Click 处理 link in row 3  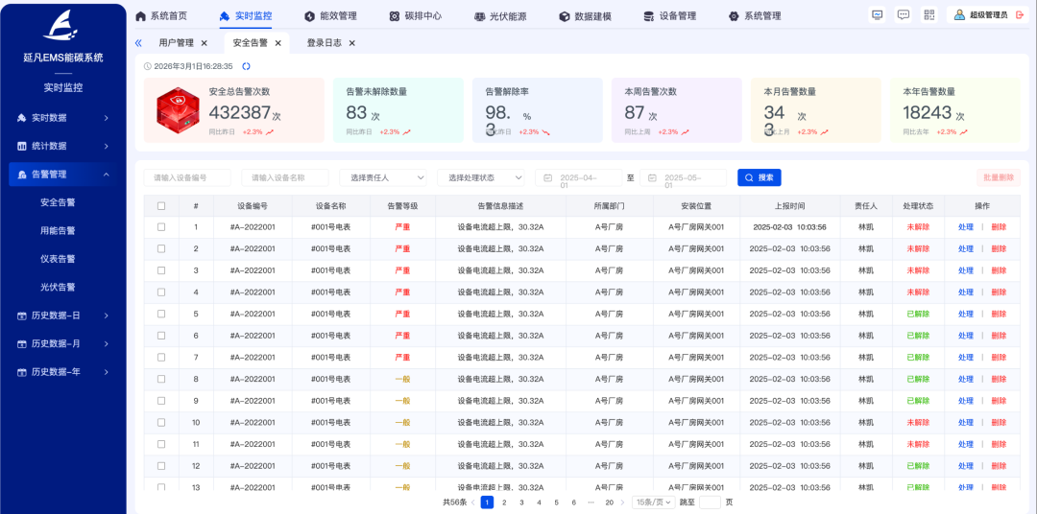click(965, 270)
